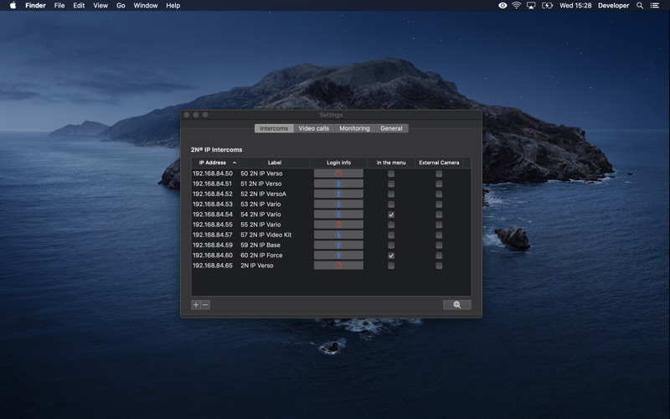Screen dimensions: 670x419
Task: Open login info for 57 2N IP Video Kit
Action: tap(338, 235)
